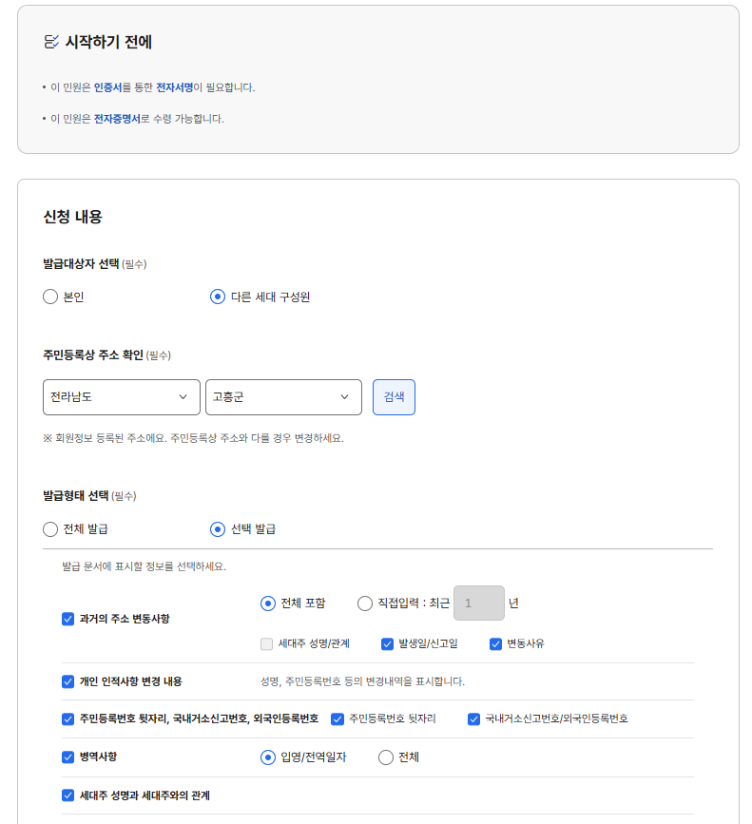Open the 전라남도 province dropdown
The width and height of the screenshot is (752, 824).
[121, 397]
